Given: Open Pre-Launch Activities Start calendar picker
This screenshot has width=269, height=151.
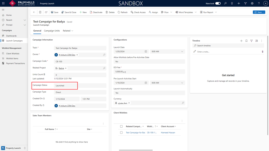Looking at the screenshot, I should click(146, 83).
